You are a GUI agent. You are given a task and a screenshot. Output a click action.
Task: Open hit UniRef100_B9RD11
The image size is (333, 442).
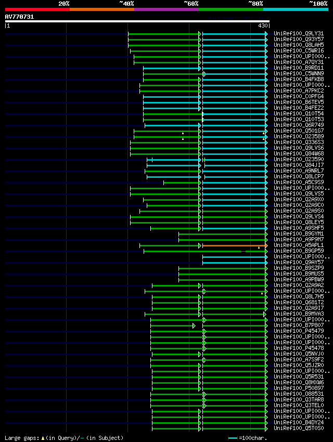point(299,68)
